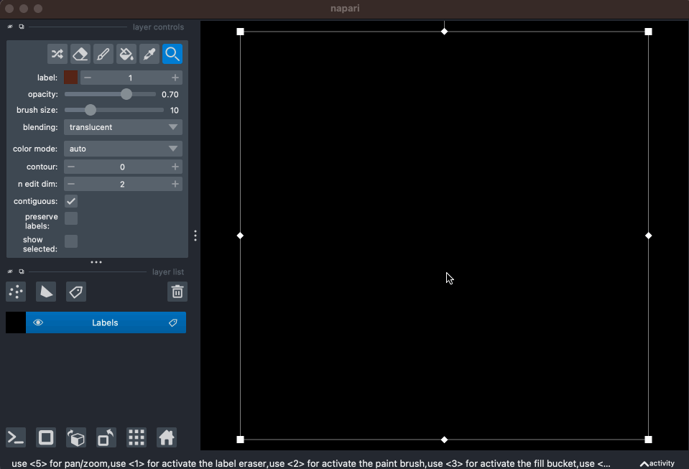Open the color mode dropdown
The image size is (689, 469).
pos(122,149)
